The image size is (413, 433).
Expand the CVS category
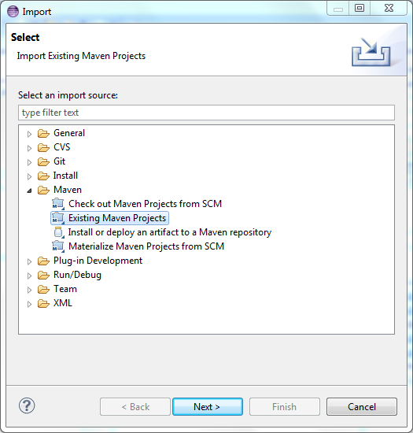29,148
